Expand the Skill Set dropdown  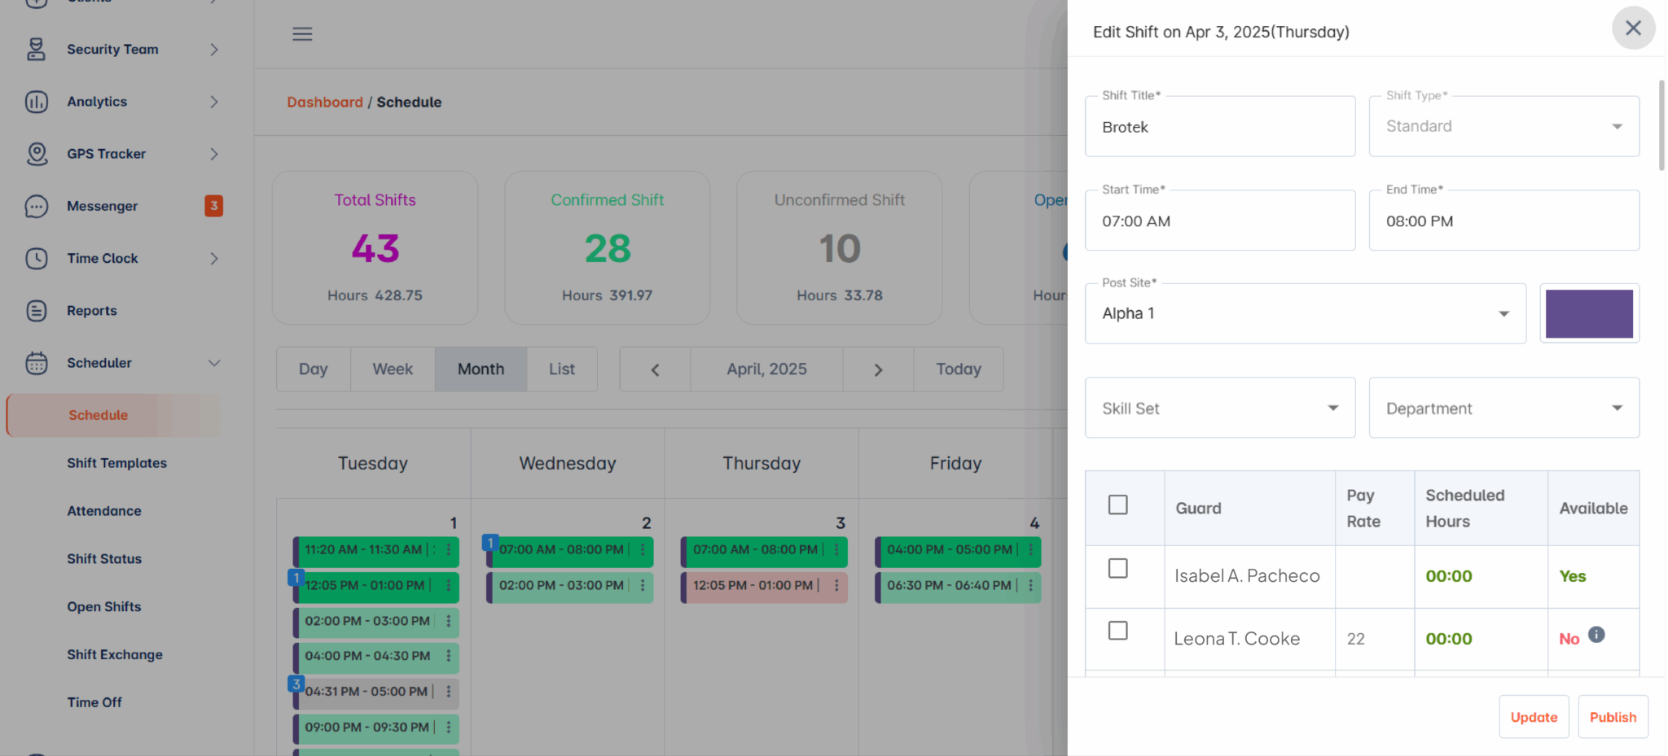pyautogui.click(x=1220, y=408)
